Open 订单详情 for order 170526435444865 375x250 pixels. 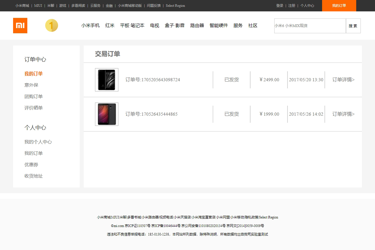pos(343,114)
